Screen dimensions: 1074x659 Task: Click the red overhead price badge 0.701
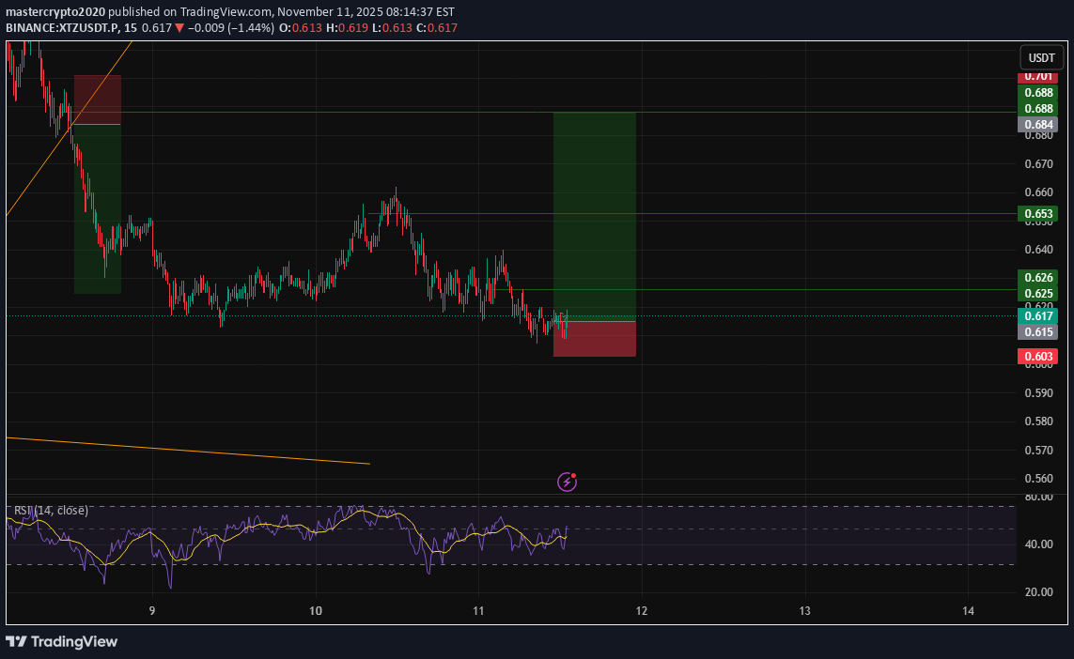[1039, 78]
